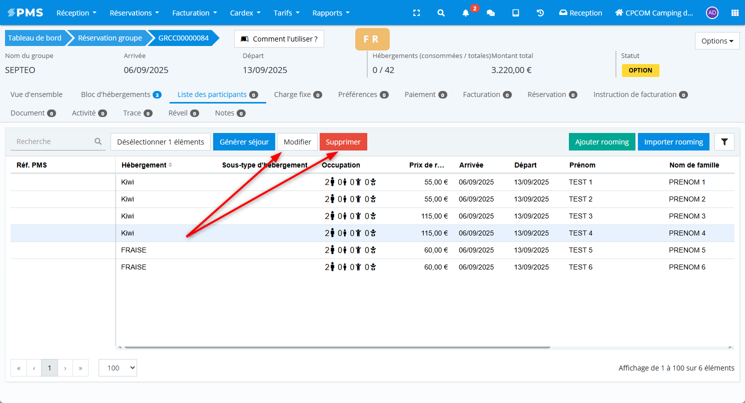Click Générer séjour button
The image size is (745, 403).
[244, 142]
